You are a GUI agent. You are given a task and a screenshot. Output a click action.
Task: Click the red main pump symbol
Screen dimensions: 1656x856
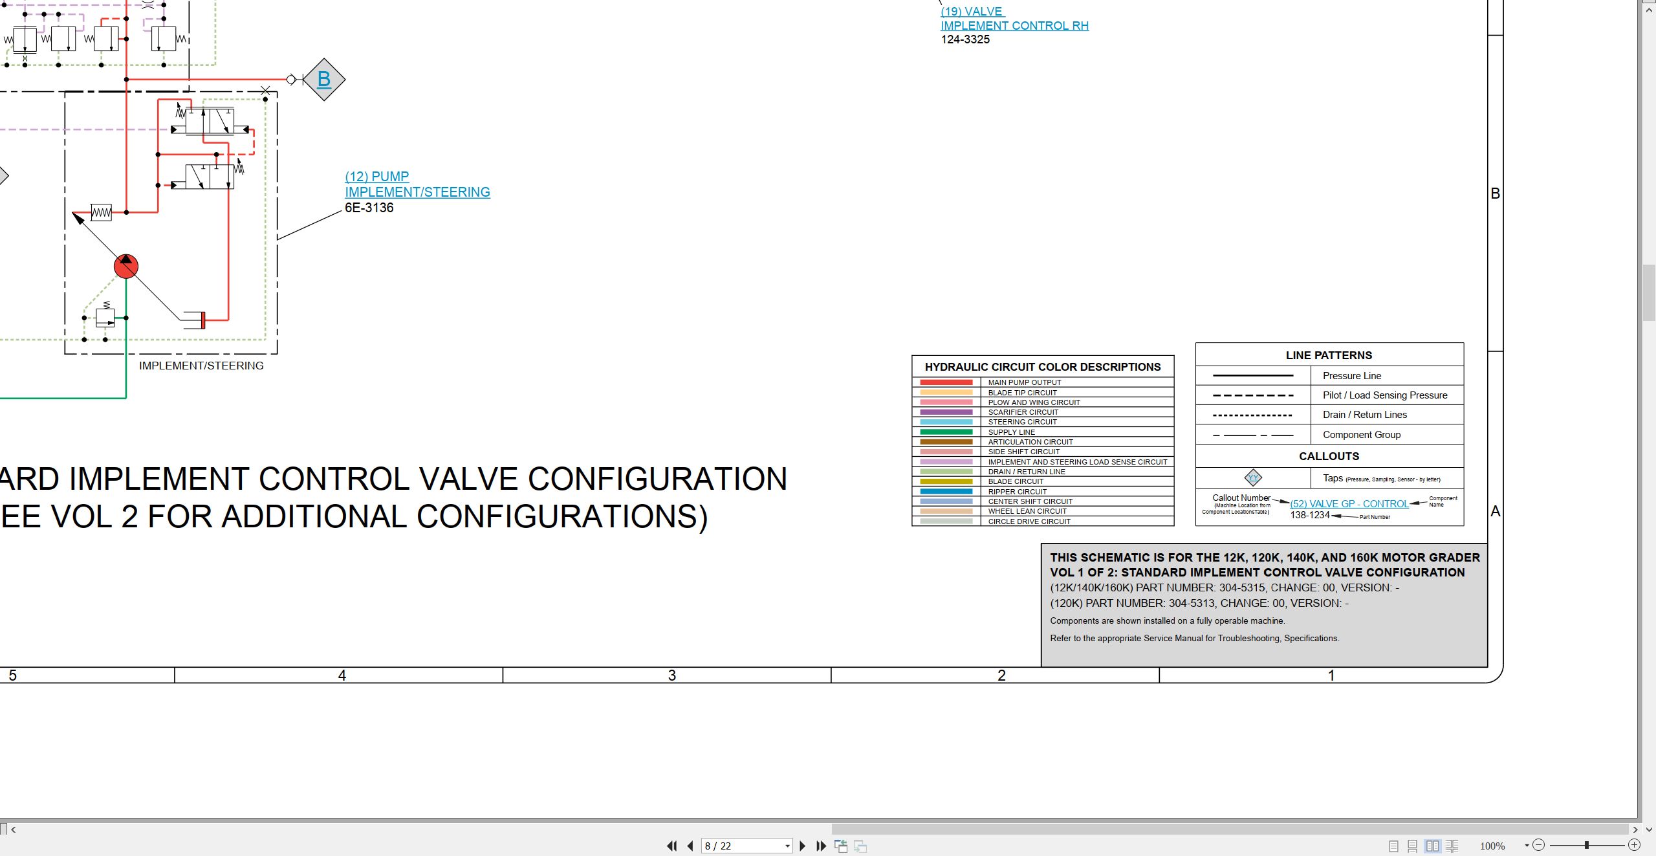click(126, 266)
